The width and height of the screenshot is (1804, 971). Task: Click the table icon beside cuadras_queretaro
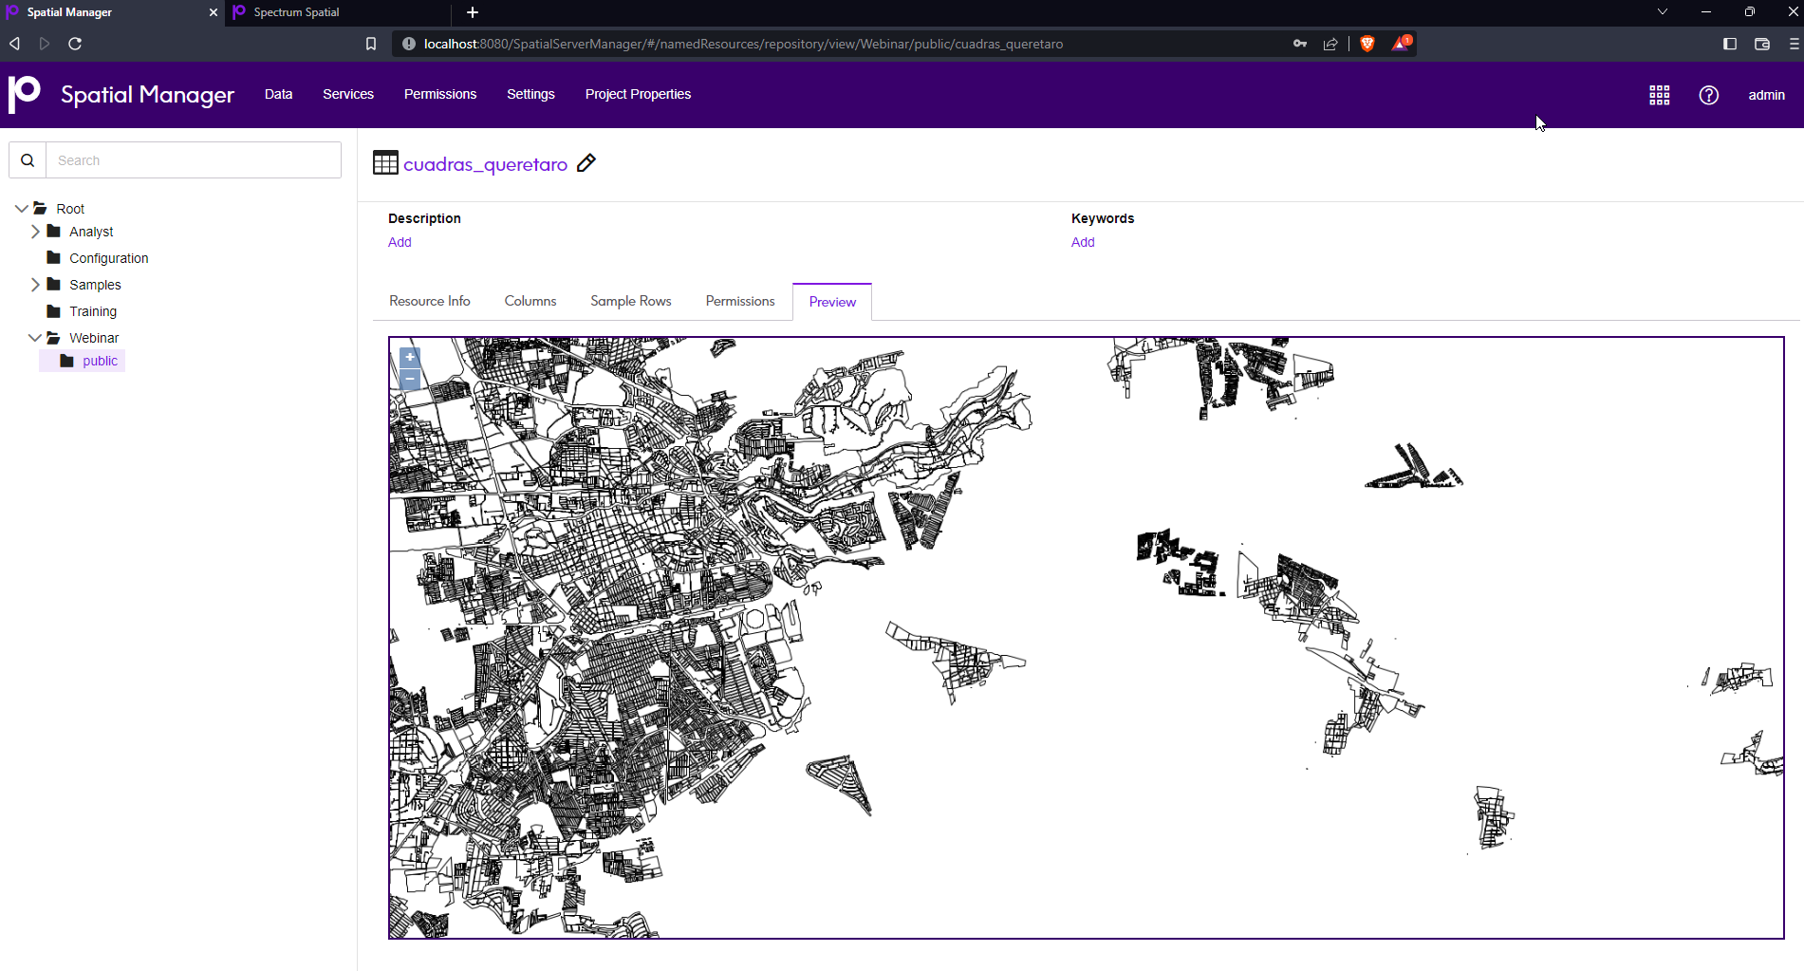coord(385,162)
